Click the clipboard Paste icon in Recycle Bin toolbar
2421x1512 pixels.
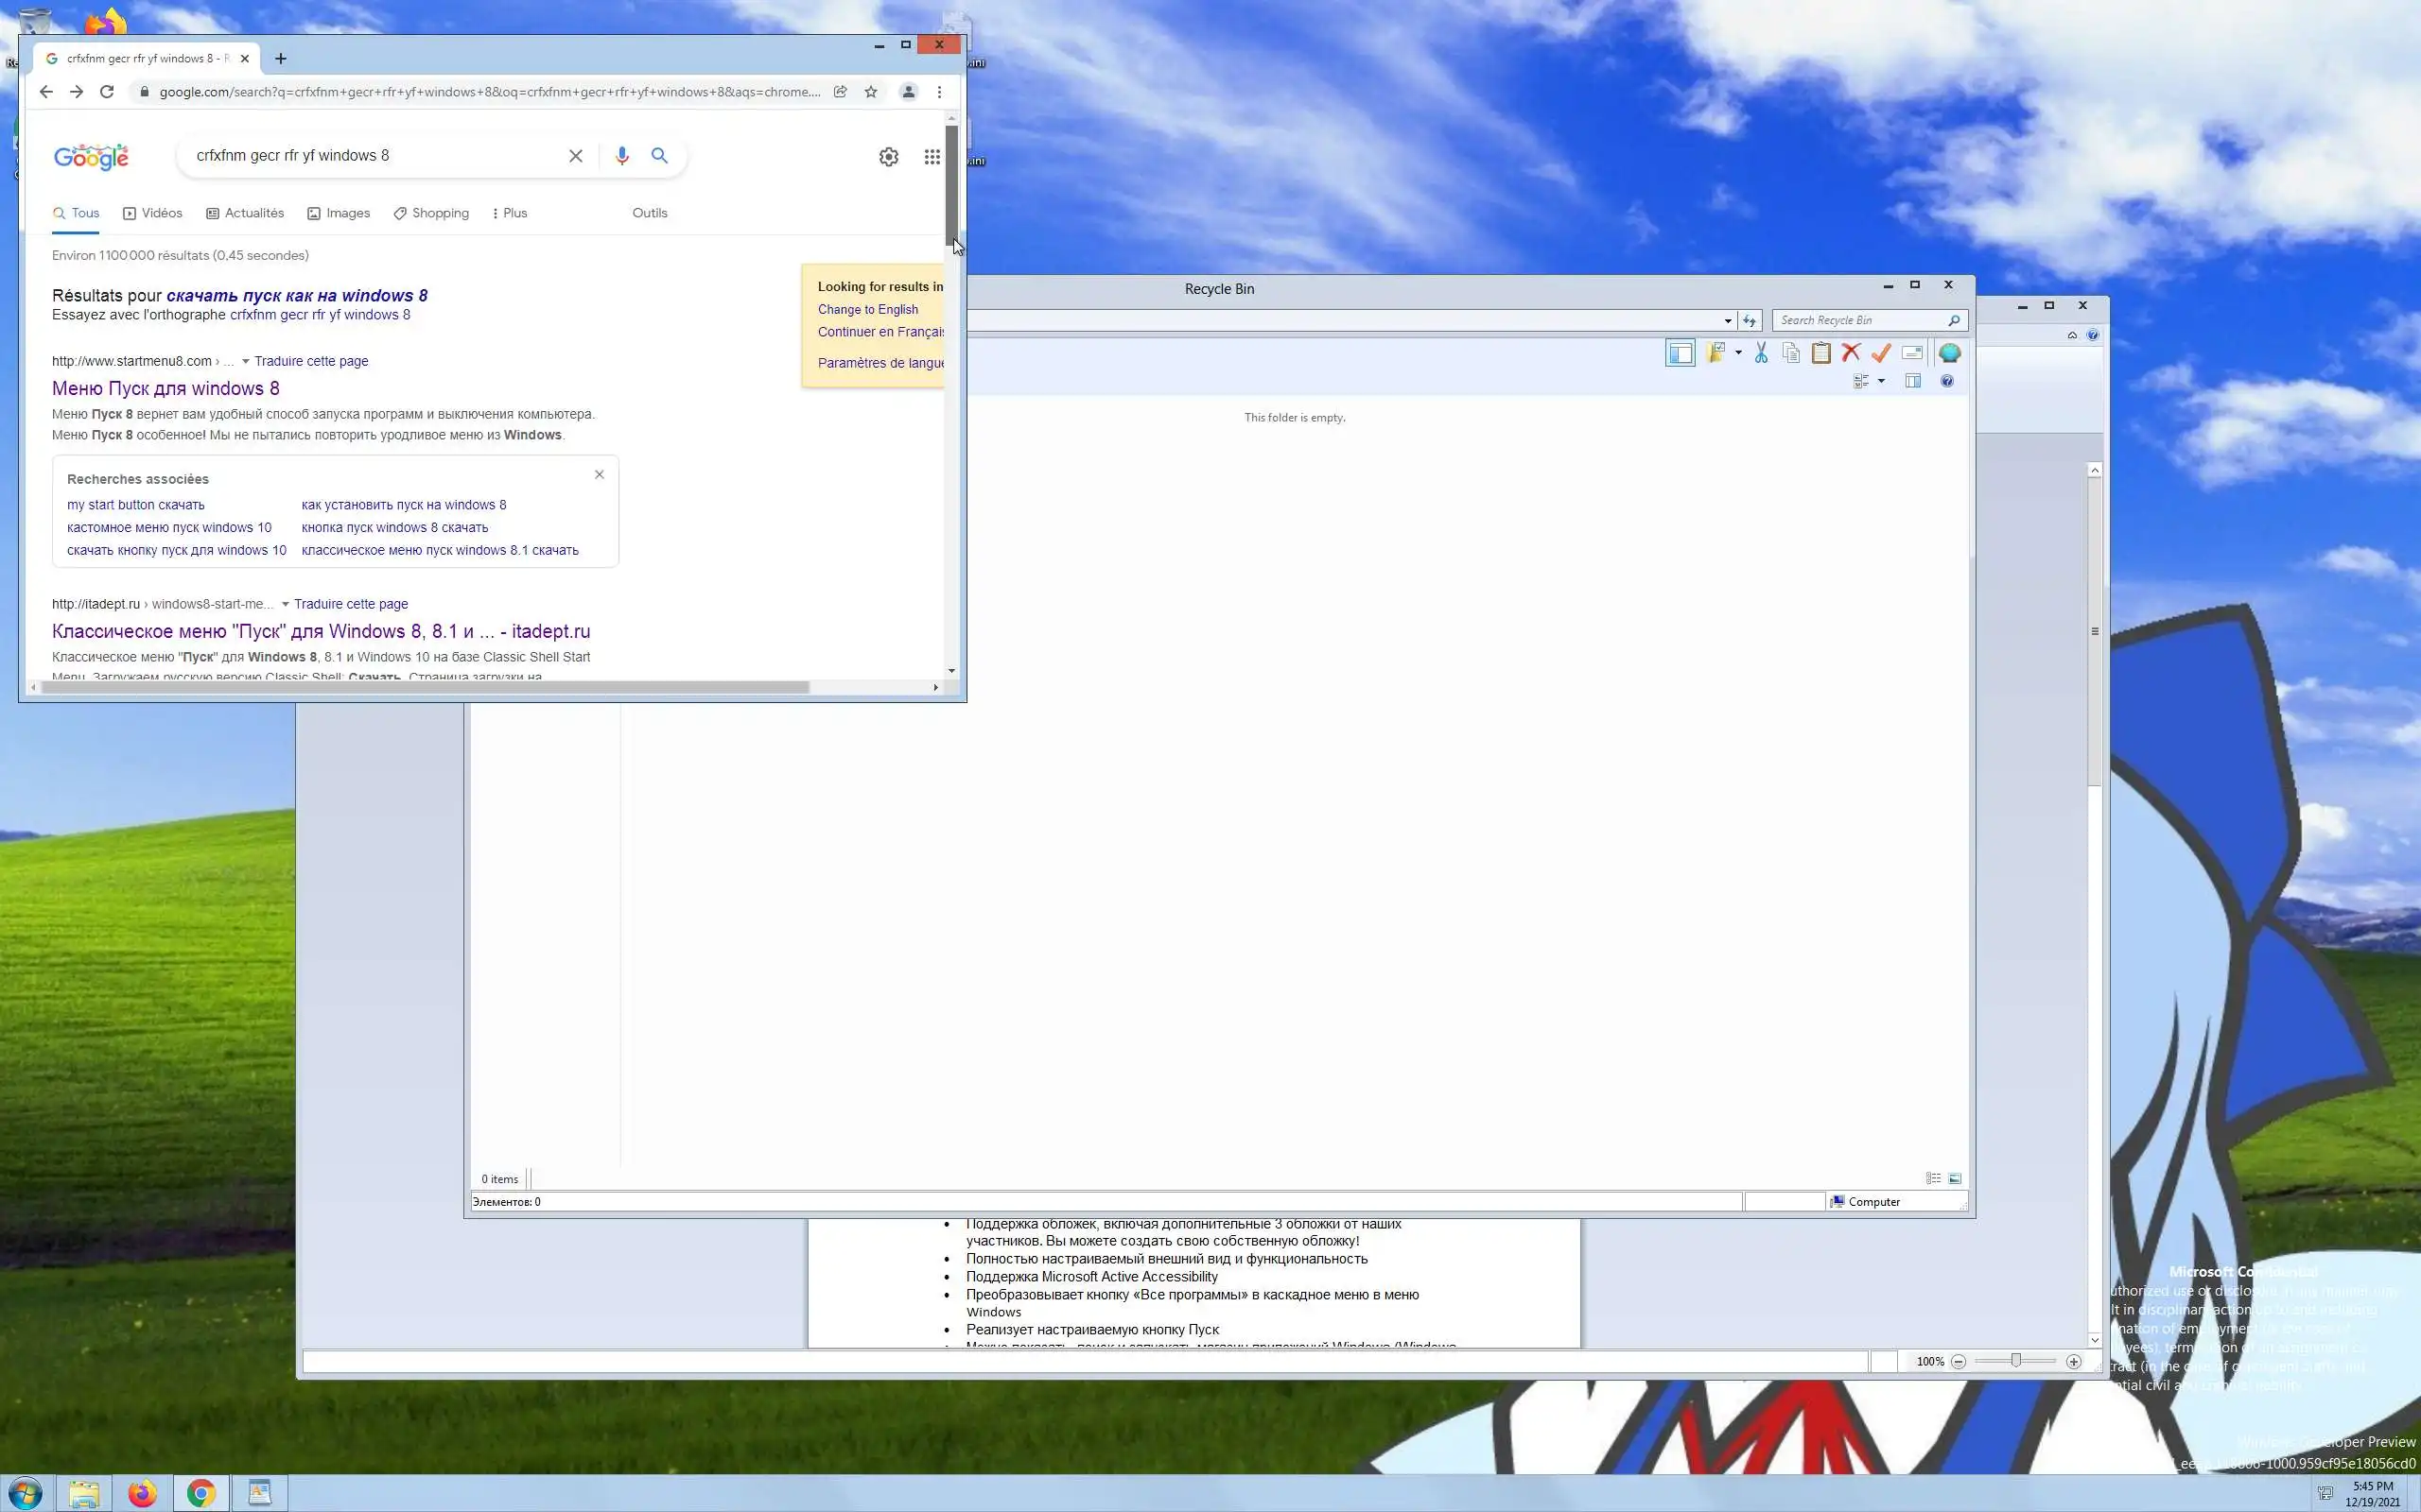(1820, 353)
